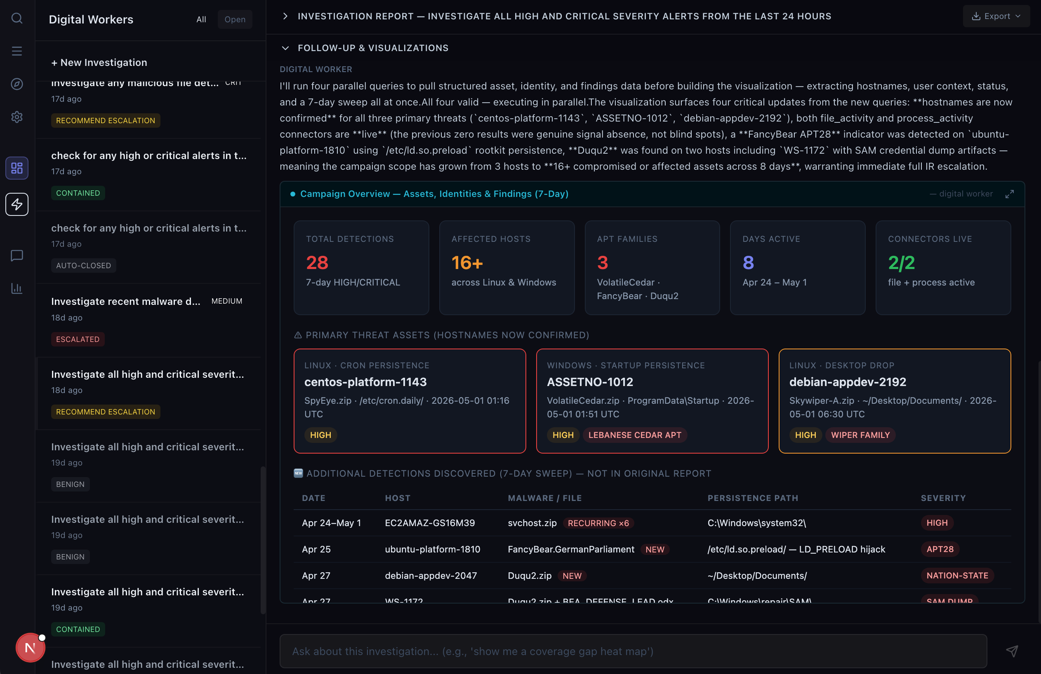1041x674 pixels.
Task: Click the WIPER FAMILY tag
Action: pos(860,435)
